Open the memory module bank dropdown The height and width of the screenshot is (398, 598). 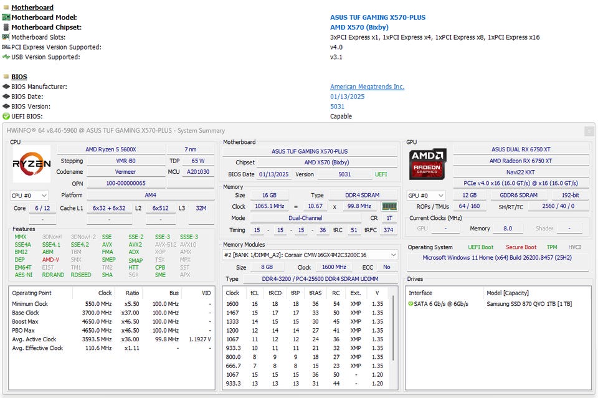pyautogui.click(x=310, y=255)
